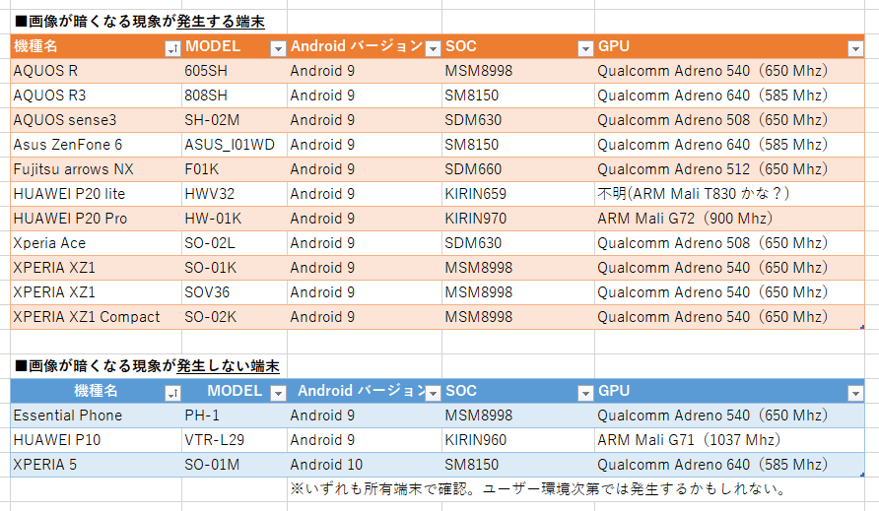This screenshot has width=879, height=511.
Task: Select the PH-1 model cell
Action: (235, 415)
